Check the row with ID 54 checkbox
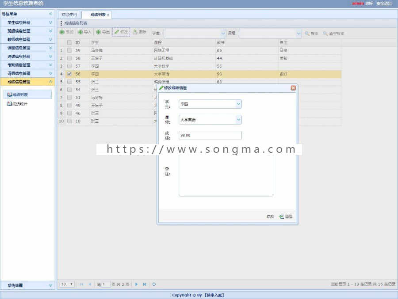Viewport: 398px width, 299px height. click(69, 90)
